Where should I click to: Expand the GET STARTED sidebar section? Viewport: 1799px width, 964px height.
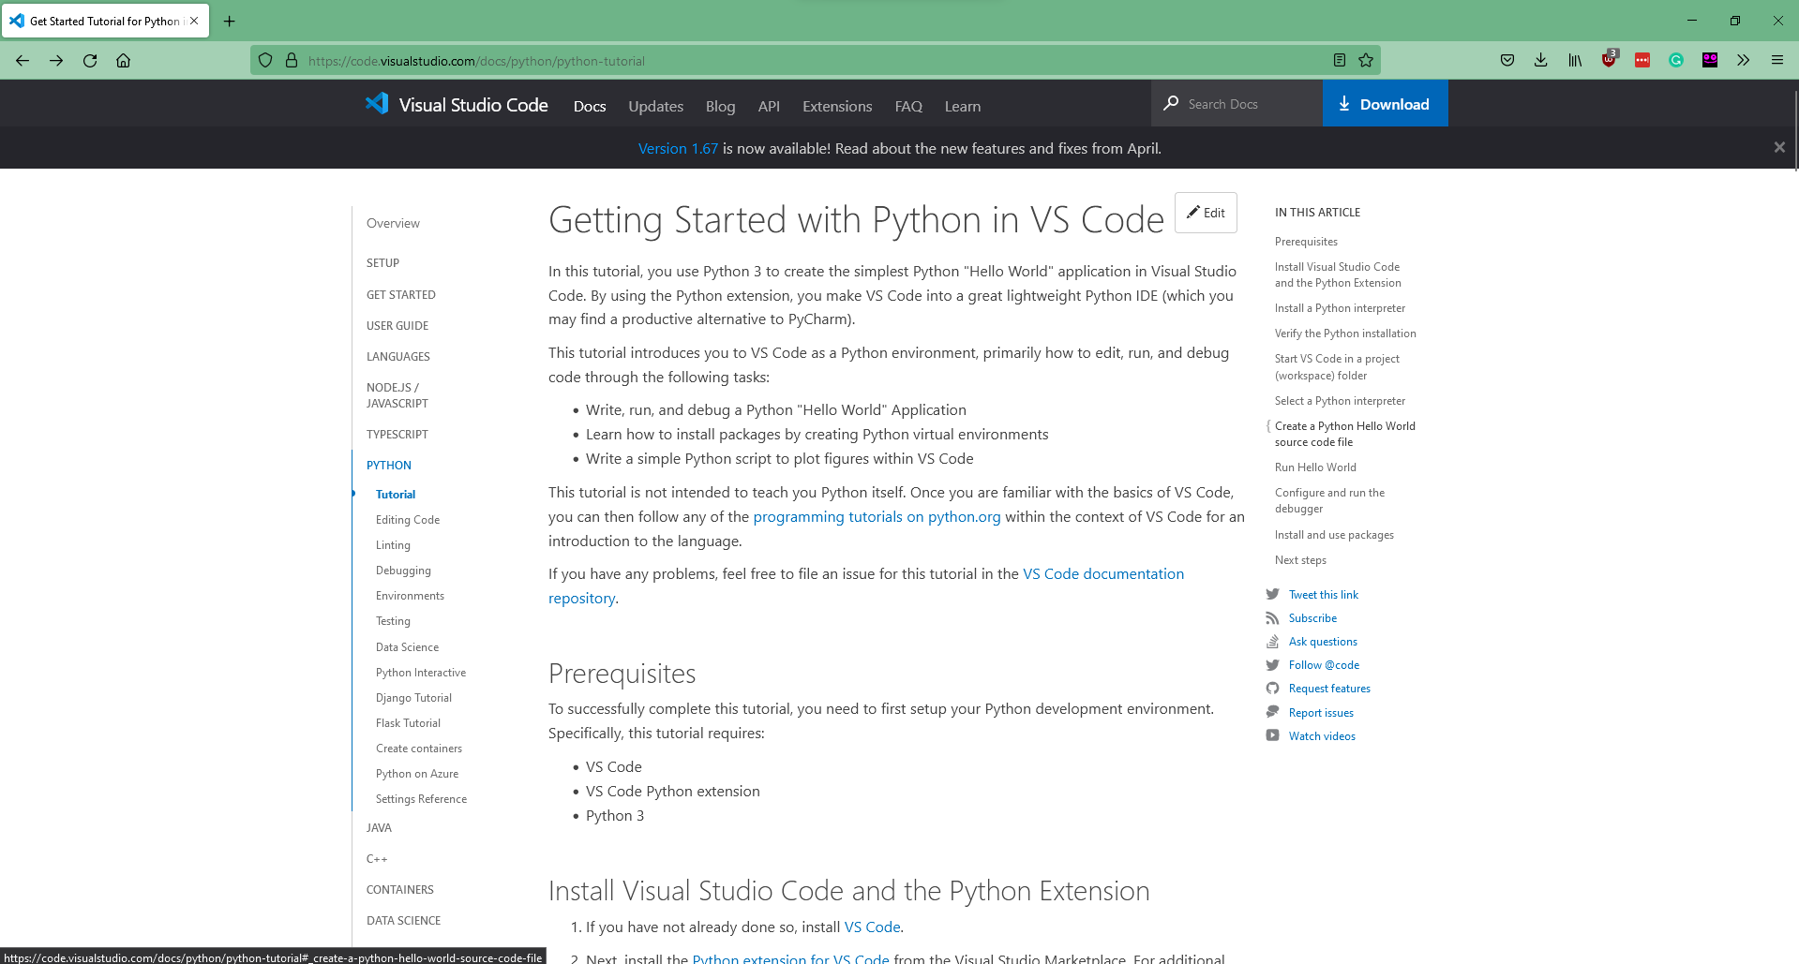pyautogui.click(x=400, y=294)
